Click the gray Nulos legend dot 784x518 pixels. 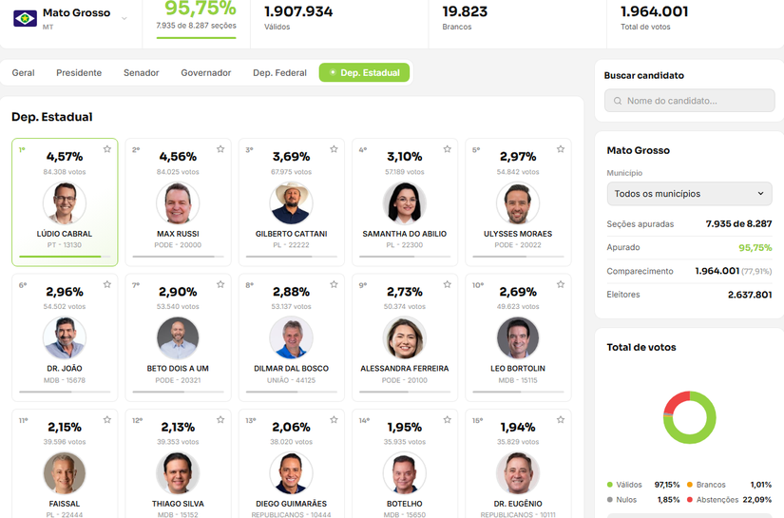click(609, 500)
